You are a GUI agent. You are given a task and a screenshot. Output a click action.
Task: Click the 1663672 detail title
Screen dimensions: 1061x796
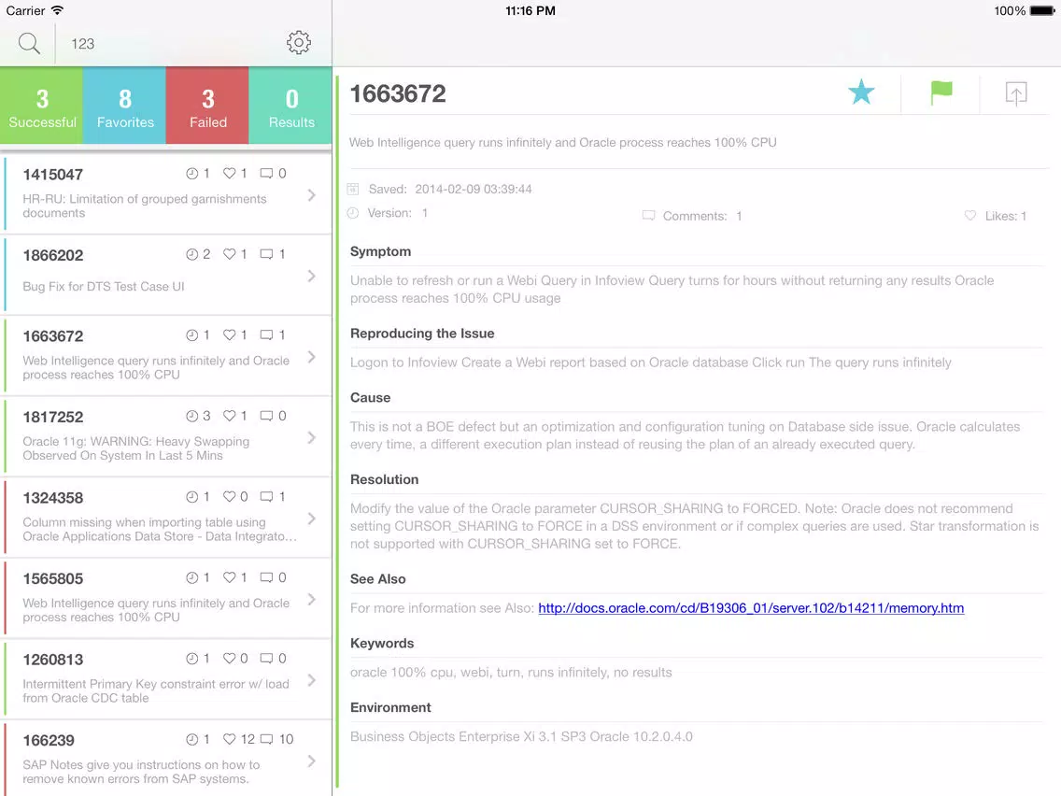click(x=398, y=93)
